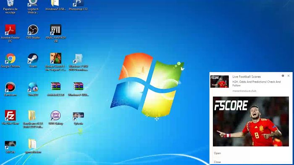294x165 pixels.
Task: Select the Steam desktop icon
Action: pyautogui.click(x=33, y=60)
